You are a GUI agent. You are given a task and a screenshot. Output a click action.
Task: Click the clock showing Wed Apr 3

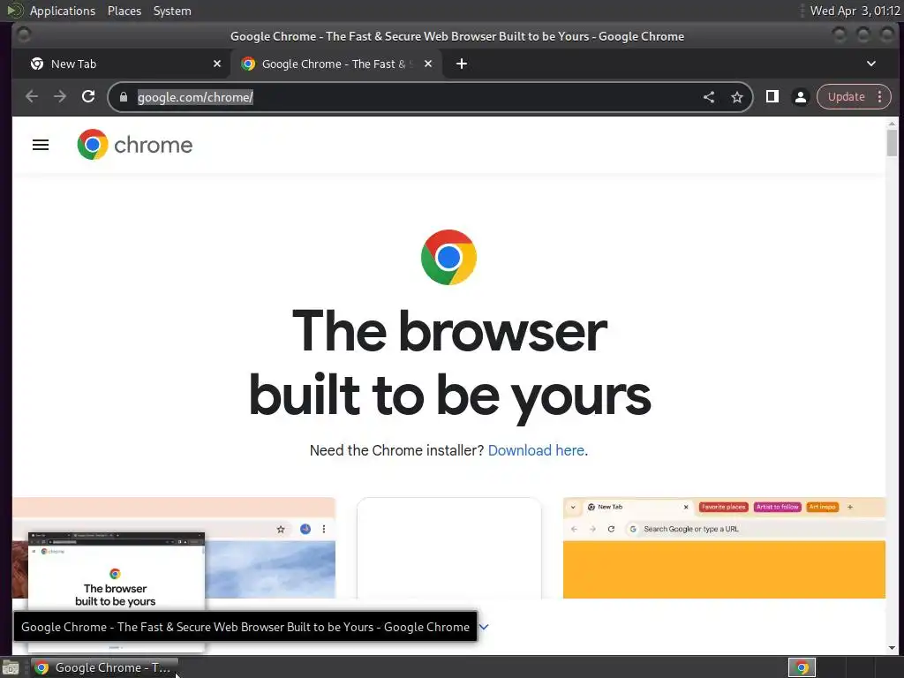click(855, 11)
